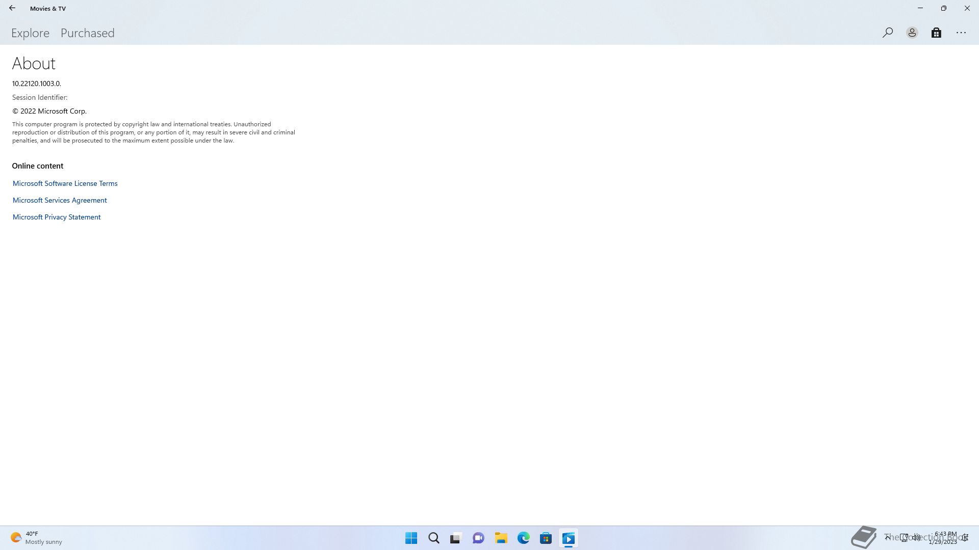Select Movies & TV taskbar icon

pyautogui.click(x=568, y=538)
